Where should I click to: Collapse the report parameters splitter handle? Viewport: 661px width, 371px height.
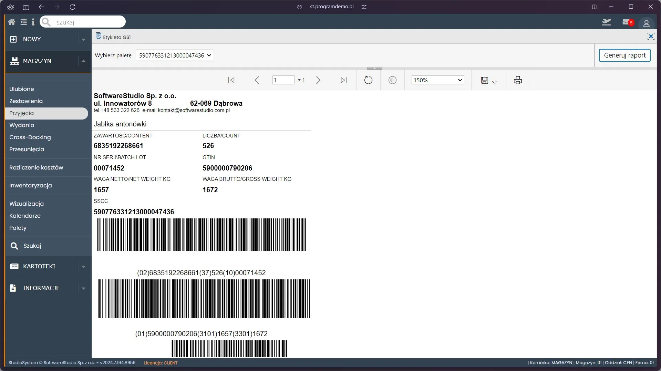[x=374, y=68]
